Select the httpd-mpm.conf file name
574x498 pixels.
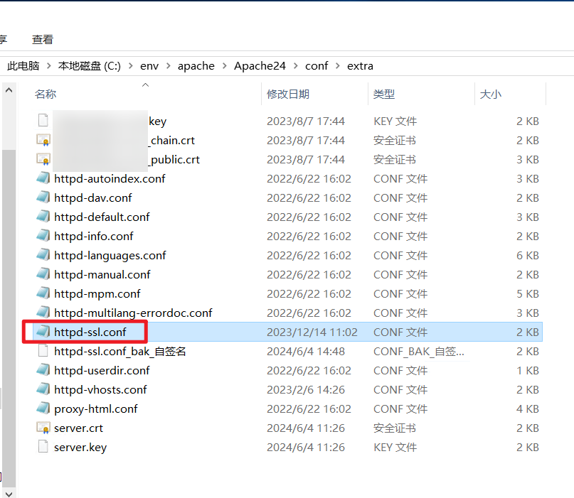click(97, 293)
